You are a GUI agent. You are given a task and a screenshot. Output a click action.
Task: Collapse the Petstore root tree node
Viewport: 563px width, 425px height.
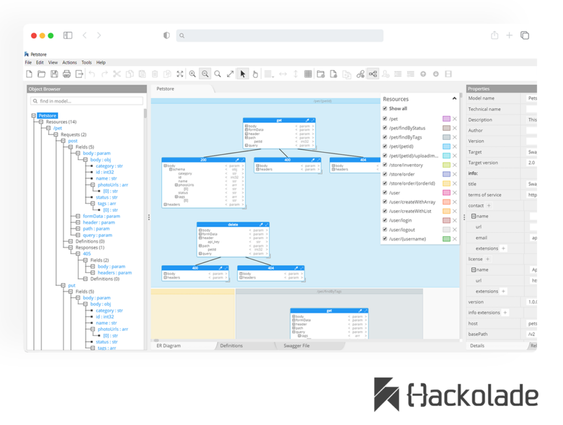(x=34, y=116)
